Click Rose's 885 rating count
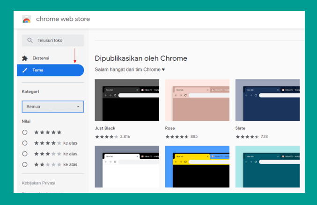Image resolution: width=317 pixels, height=205 pixels. point(194,137)
